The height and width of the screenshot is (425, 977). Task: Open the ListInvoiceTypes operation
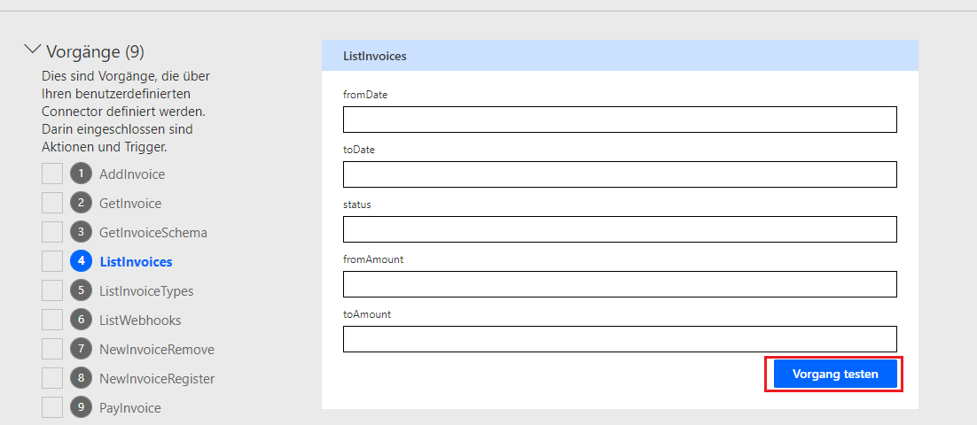point(146,291)
